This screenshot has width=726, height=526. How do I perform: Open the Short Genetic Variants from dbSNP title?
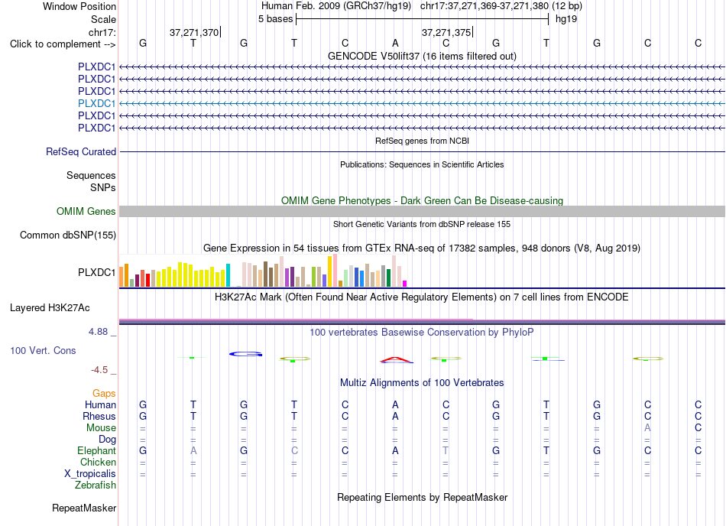[422, 224]
